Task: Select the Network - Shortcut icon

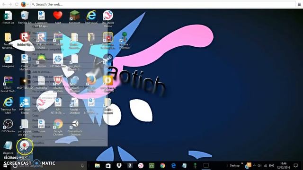Action: [x=75, y=84]
